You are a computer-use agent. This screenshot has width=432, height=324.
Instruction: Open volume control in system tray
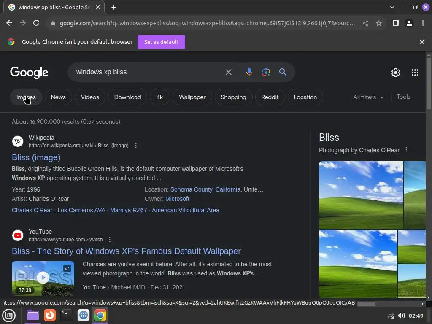(x=402, y=316)
